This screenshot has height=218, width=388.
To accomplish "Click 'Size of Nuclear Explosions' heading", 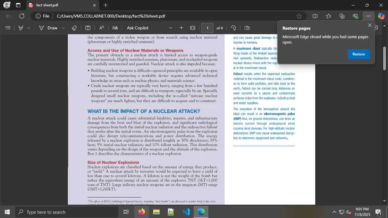I will tap(113, 163).
